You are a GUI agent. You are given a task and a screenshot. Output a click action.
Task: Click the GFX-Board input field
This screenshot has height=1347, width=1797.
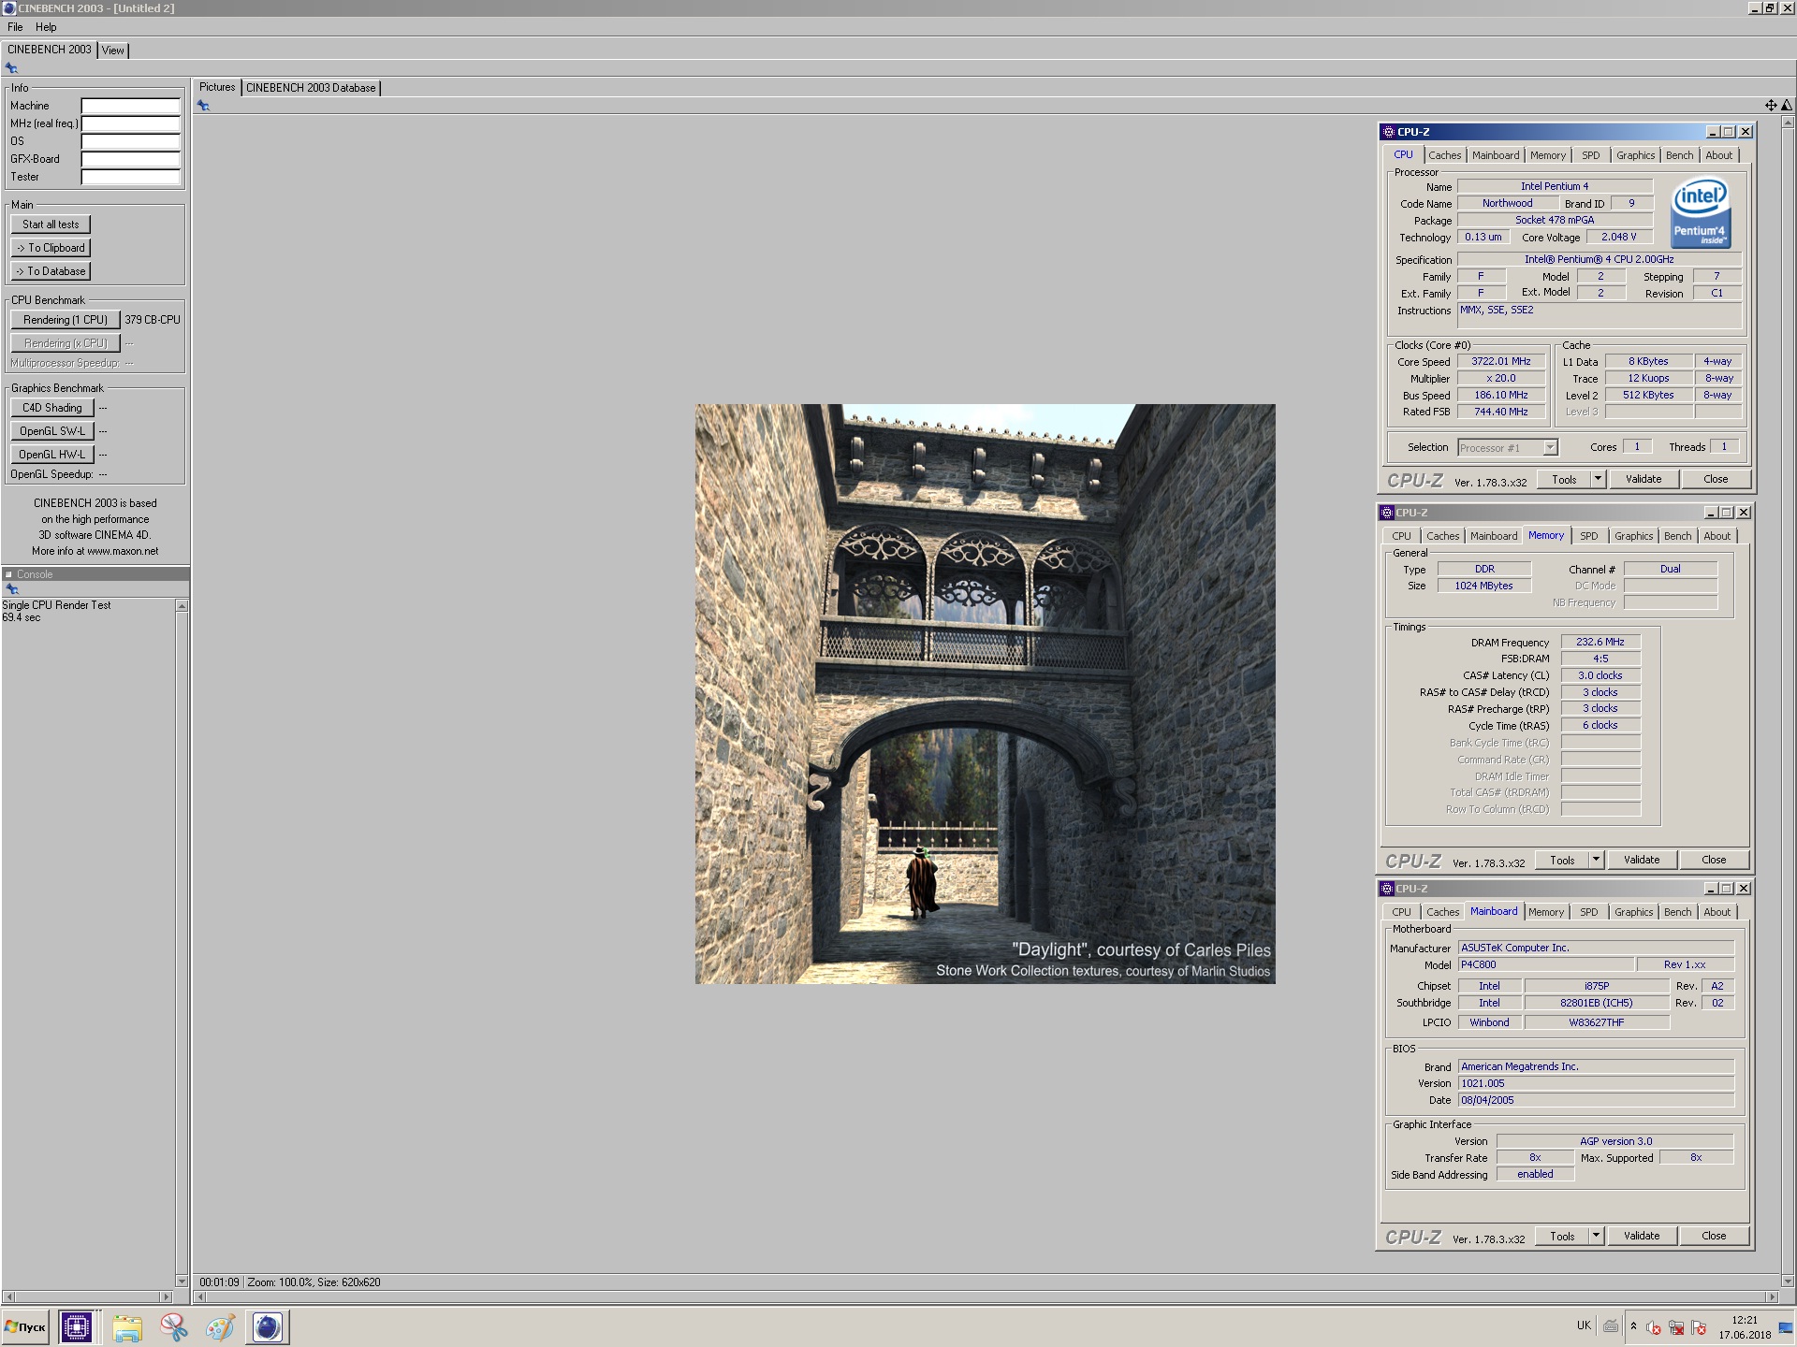(130, 159)
